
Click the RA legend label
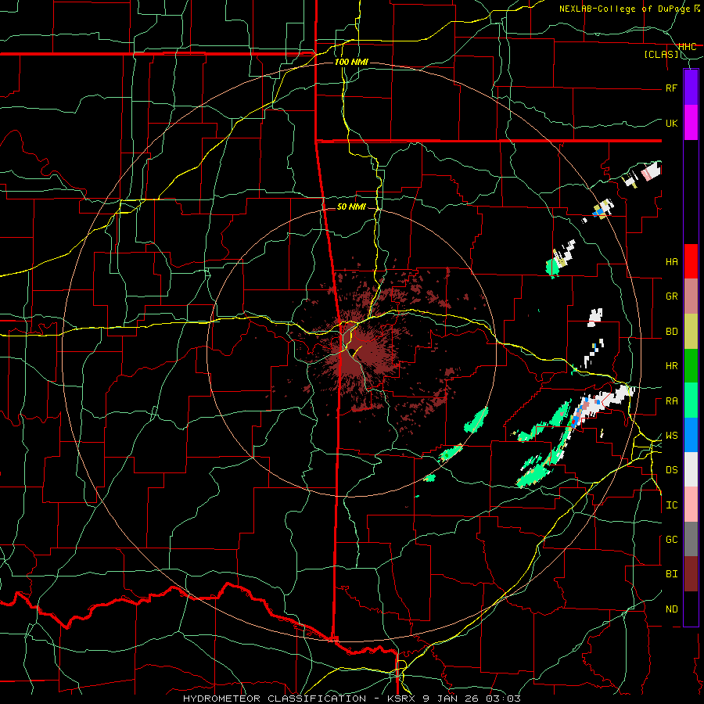point(671,401)
